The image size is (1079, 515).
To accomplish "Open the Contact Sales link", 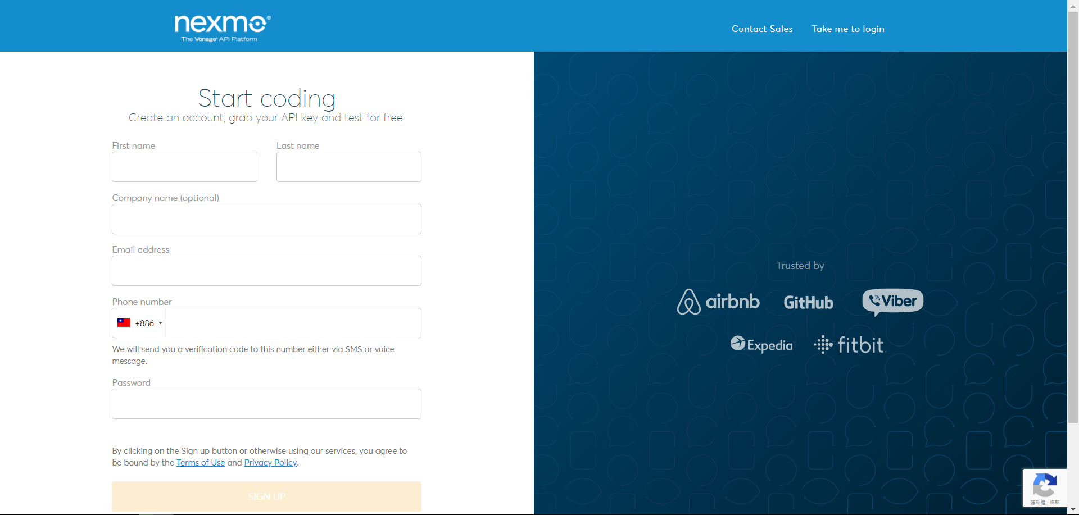I will click(762, 29).
